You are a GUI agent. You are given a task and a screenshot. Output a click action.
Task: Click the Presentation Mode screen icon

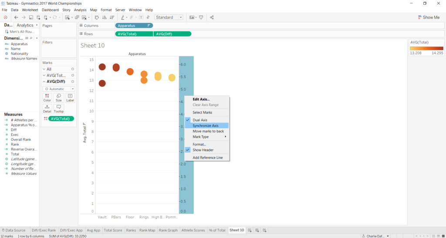[201, 17]
